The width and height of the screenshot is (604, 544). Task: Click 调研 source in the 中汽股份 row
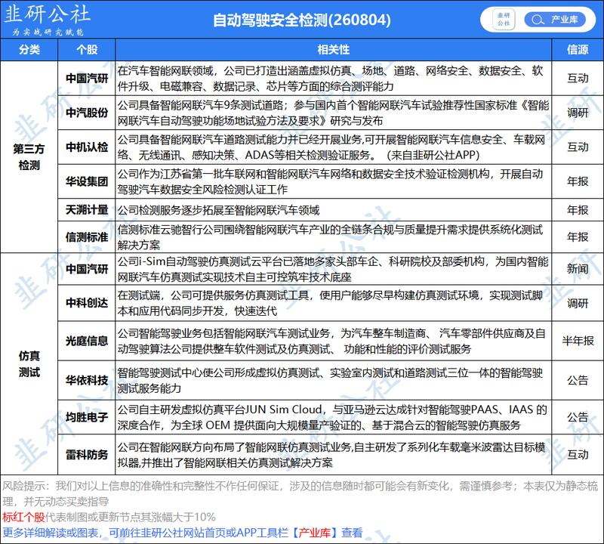tap(578, 113)
